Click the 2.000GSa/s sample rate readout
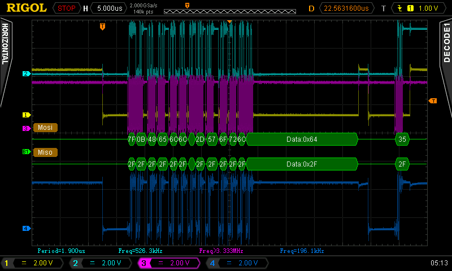The width and height of the screenshot is (452, 271). click(x=144, y=6)
